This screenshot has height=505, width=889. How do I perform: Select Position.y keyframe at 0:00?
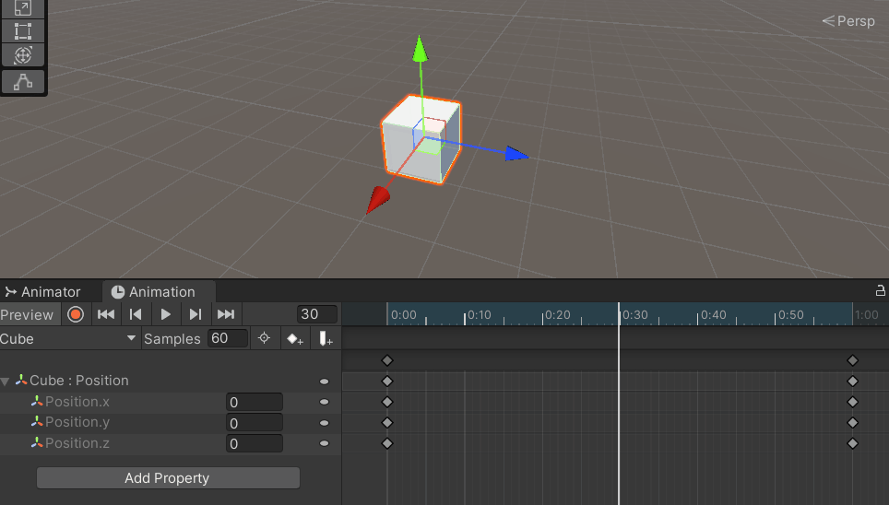pyautogui.click(x=387, y=423)
